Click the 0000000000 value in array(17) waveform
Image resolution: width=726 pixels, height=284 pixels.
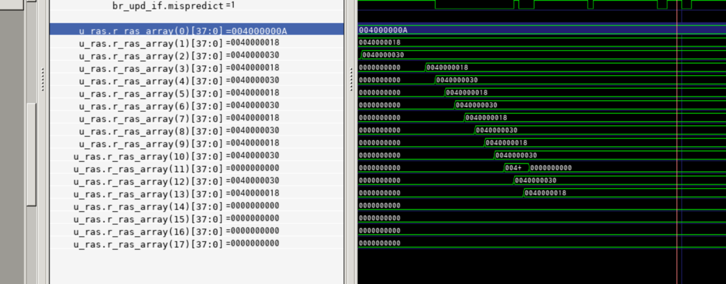click(379, 243)
